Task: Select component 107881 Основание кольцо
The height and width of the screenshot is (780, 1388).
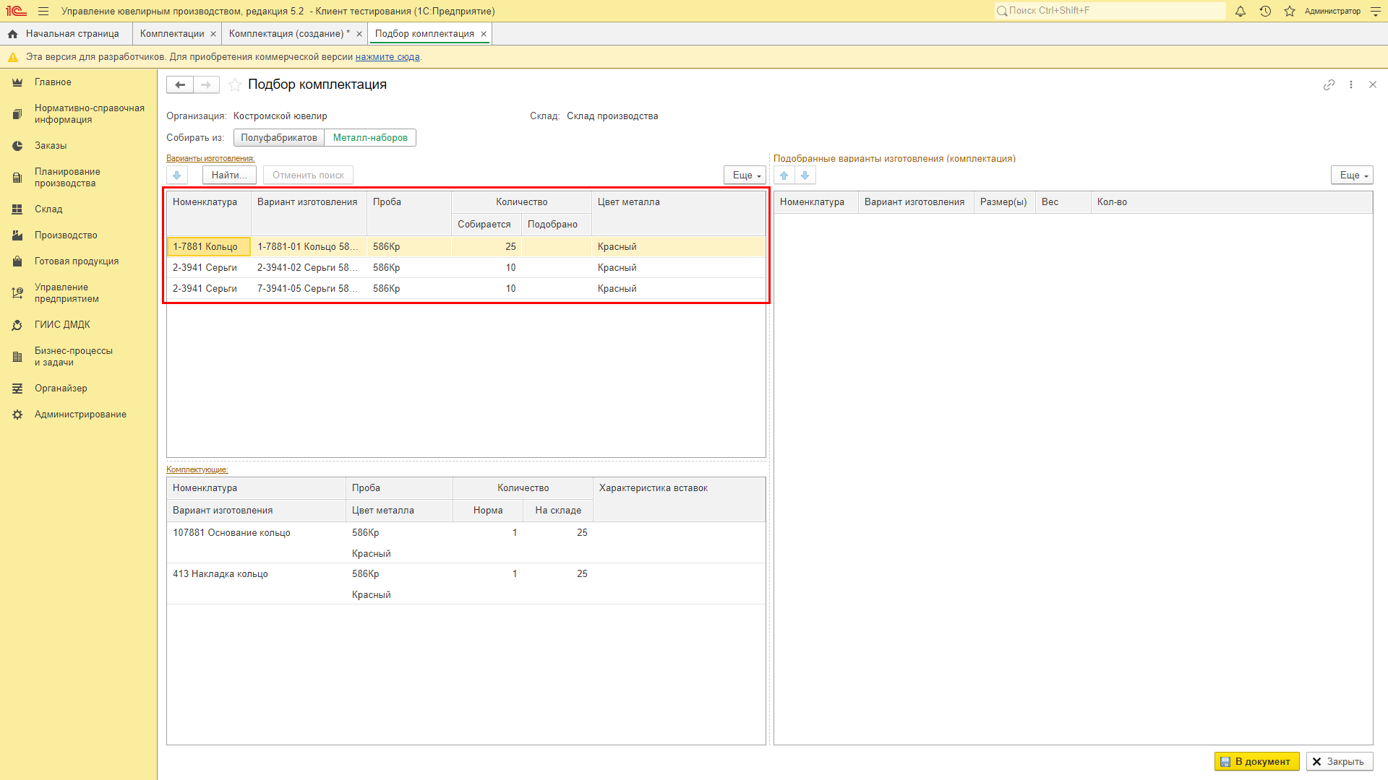Action: coord(466,543)
